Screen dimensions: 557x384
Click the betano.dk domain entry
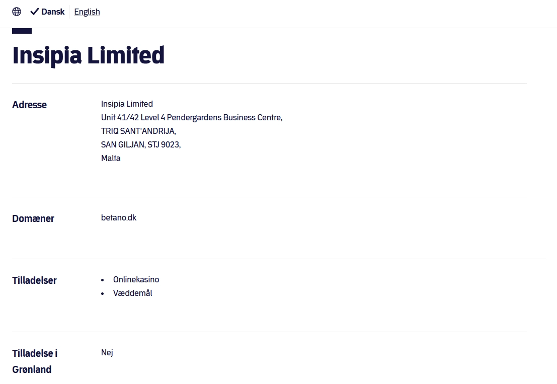tap(119, 217)
